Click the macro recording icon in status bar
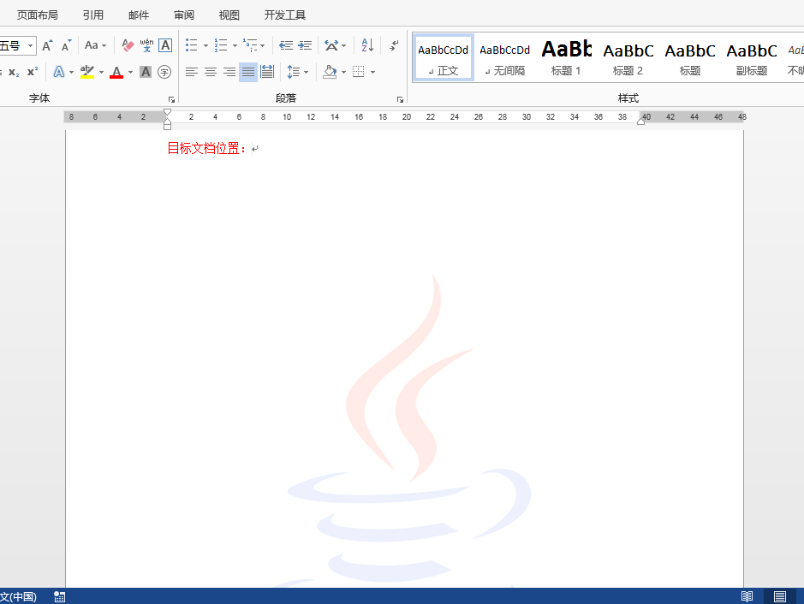804x604 pixels. [x=59, y=597]
